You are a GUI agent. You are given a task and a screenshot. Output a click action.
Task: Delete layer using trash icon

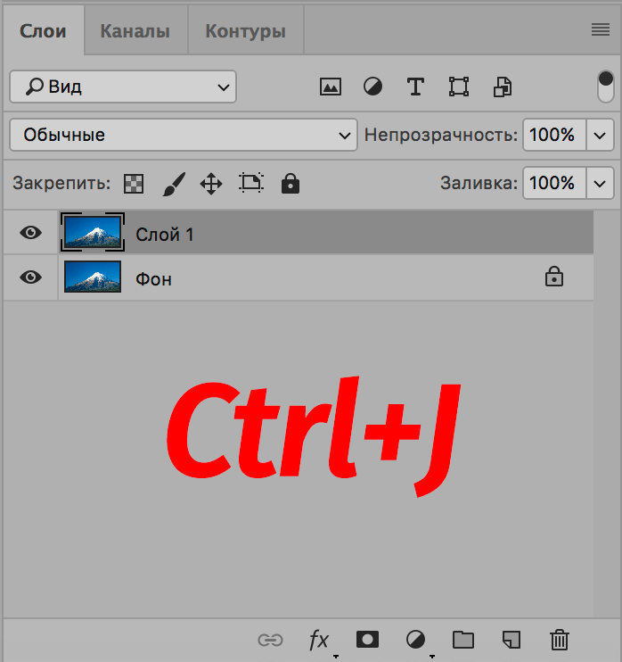(559, 639)
